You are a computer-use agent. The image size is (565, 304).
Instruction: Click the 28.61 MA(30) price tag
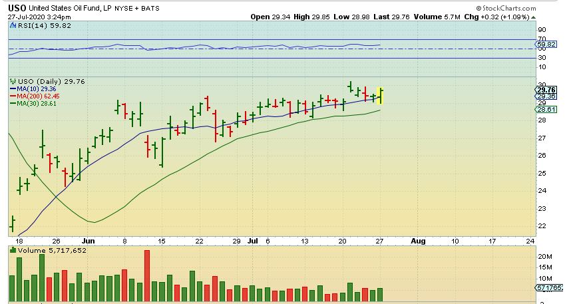[x=546, y=110]
